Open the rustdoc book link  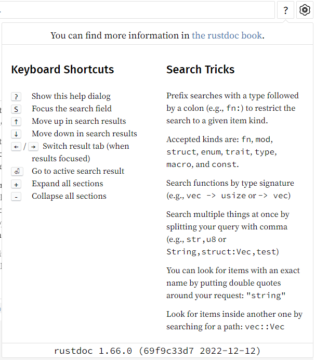(x=227, y=36)
